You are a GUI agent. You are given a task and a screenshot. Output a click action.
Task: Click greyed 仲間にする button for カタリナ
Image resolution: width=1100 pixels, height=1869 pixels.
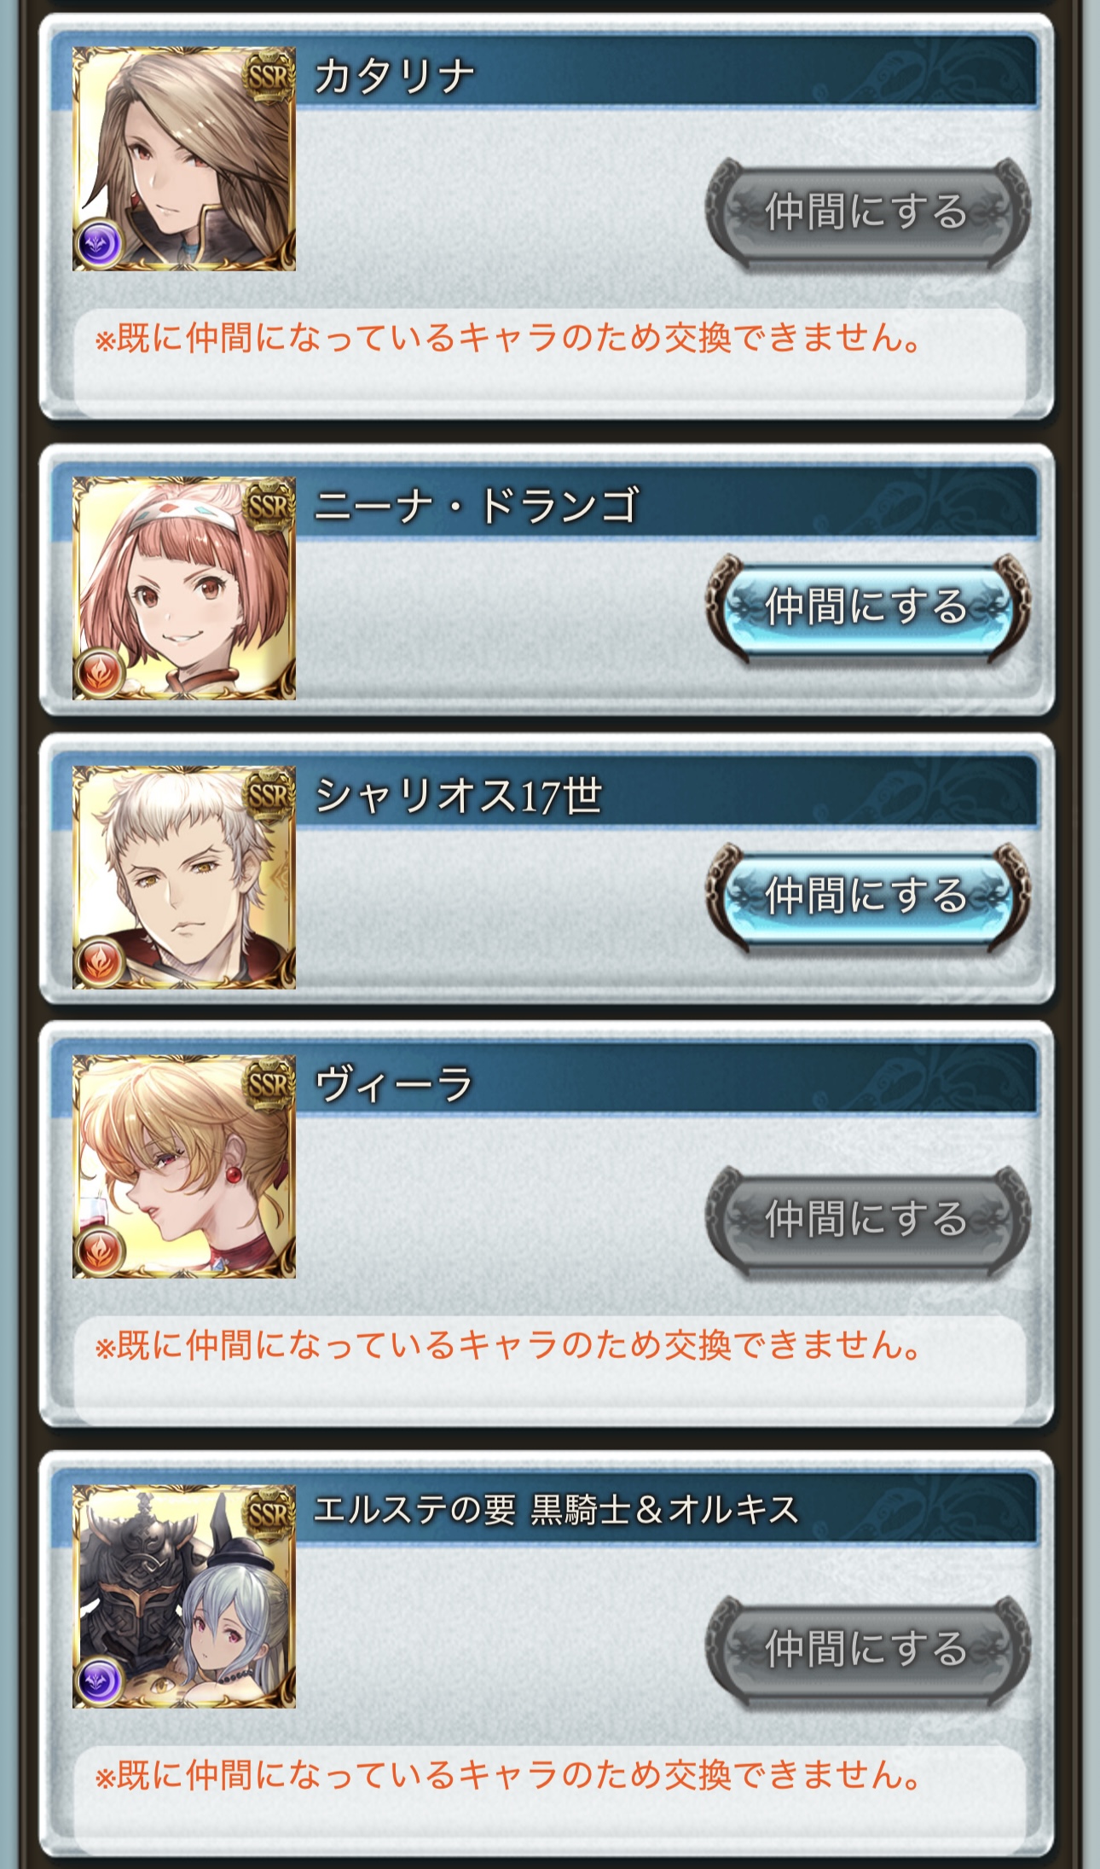point(868,211)
